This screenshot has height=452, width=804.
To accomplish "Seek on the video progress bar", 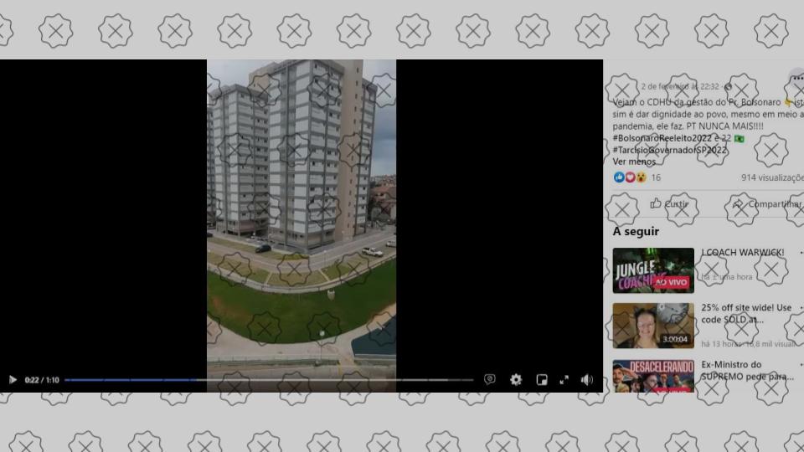I will tap(268, 380).
